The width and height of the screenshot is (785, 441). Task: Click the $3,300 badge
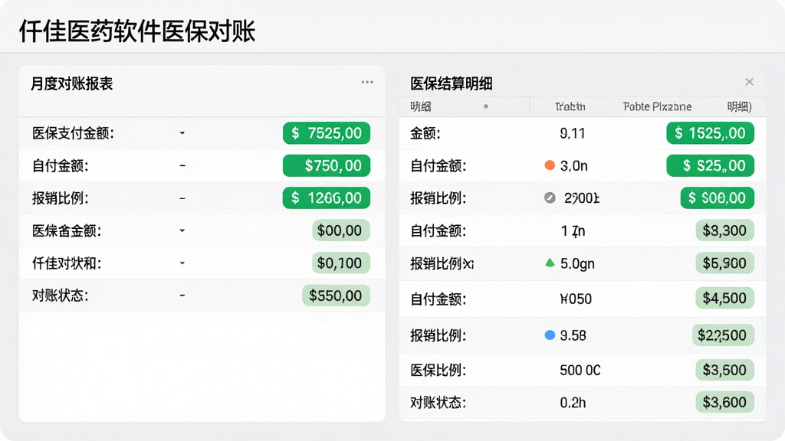[x=724, y=230]
